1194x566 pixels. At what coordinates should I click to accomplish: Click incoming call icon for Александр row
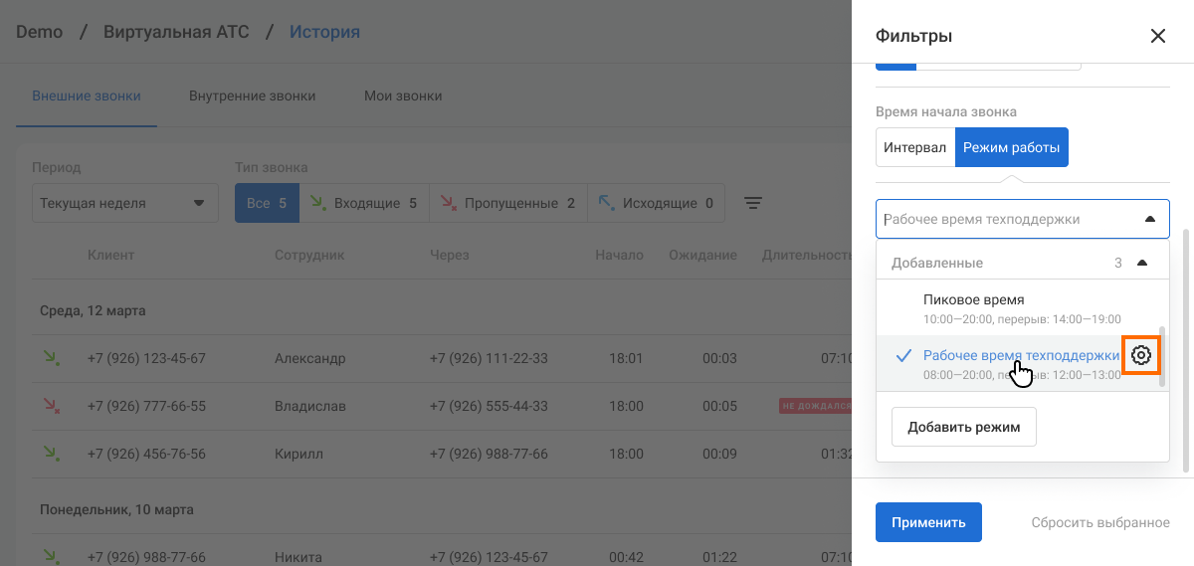point(50,358)
